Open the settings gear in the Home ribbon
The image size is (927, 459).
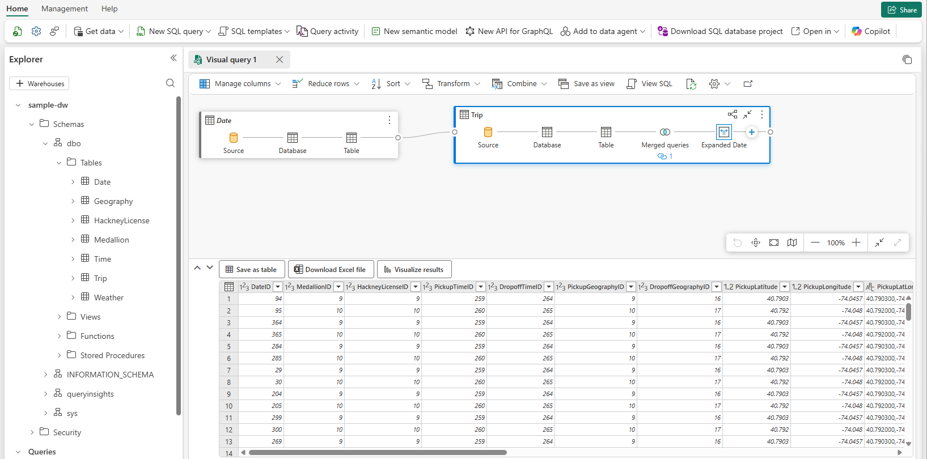36,31
